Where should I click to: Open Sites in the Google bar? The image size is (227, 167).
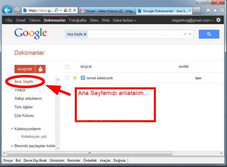(94, 20)
